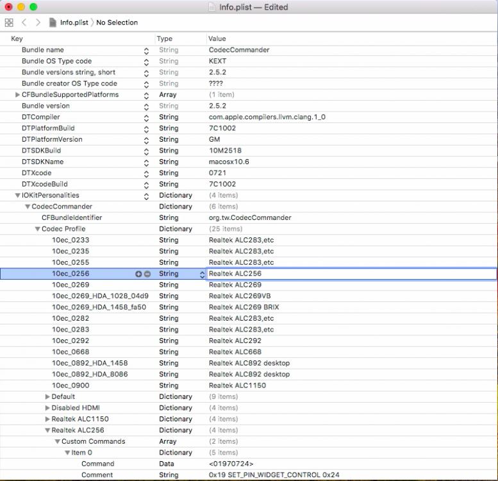
Task: Select the 10ec_0269_HDA_1458_fa50 key
Action: pos(99,307)
